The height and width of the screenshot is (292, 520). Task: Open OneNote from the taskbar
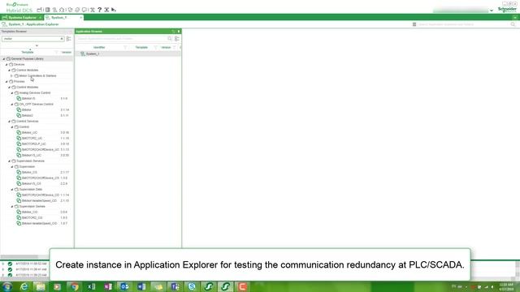(x=108, y=286)
